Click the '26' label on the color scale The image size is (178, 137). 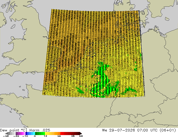tap(59, 136)
